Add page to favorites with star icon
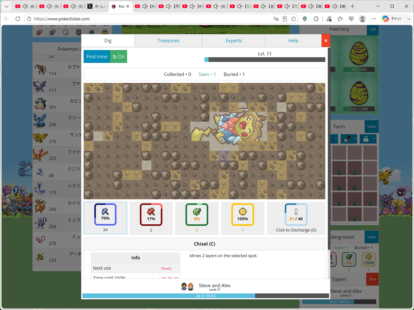This screenshot has width=414, height=310. (294, 19)
